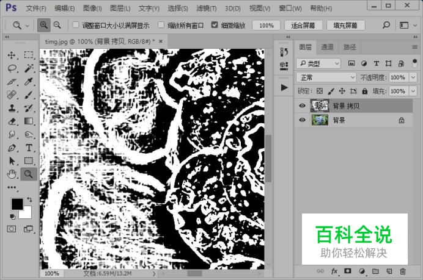Image resolution: width=423 pixels, height=280 pixels.
Task: Hide the 背景 layer
Action: [302, 120]
